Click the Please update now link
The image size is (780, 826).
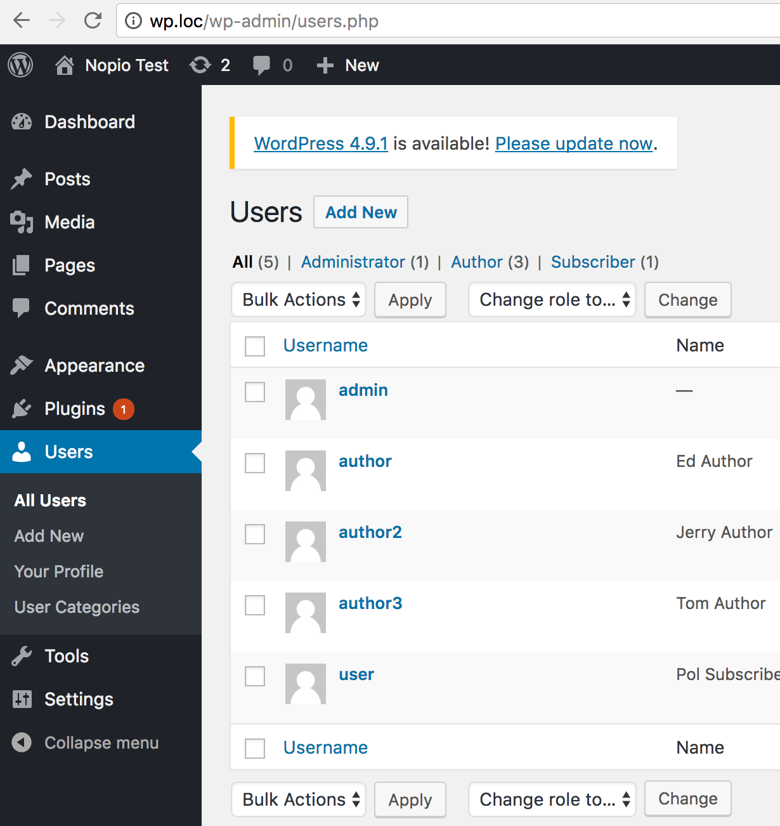pyautogui.click(x=573, y=143)
